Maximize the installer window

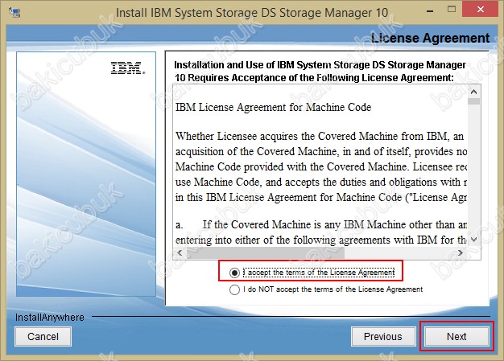(452, 10)
